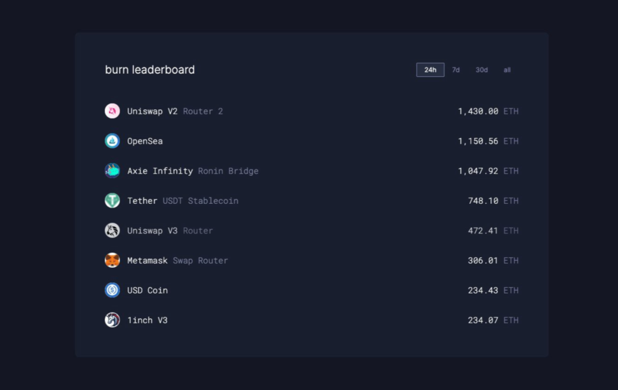Click the Tether logo icon
This screenshot has height=390, width=618.
coord(112,200)
